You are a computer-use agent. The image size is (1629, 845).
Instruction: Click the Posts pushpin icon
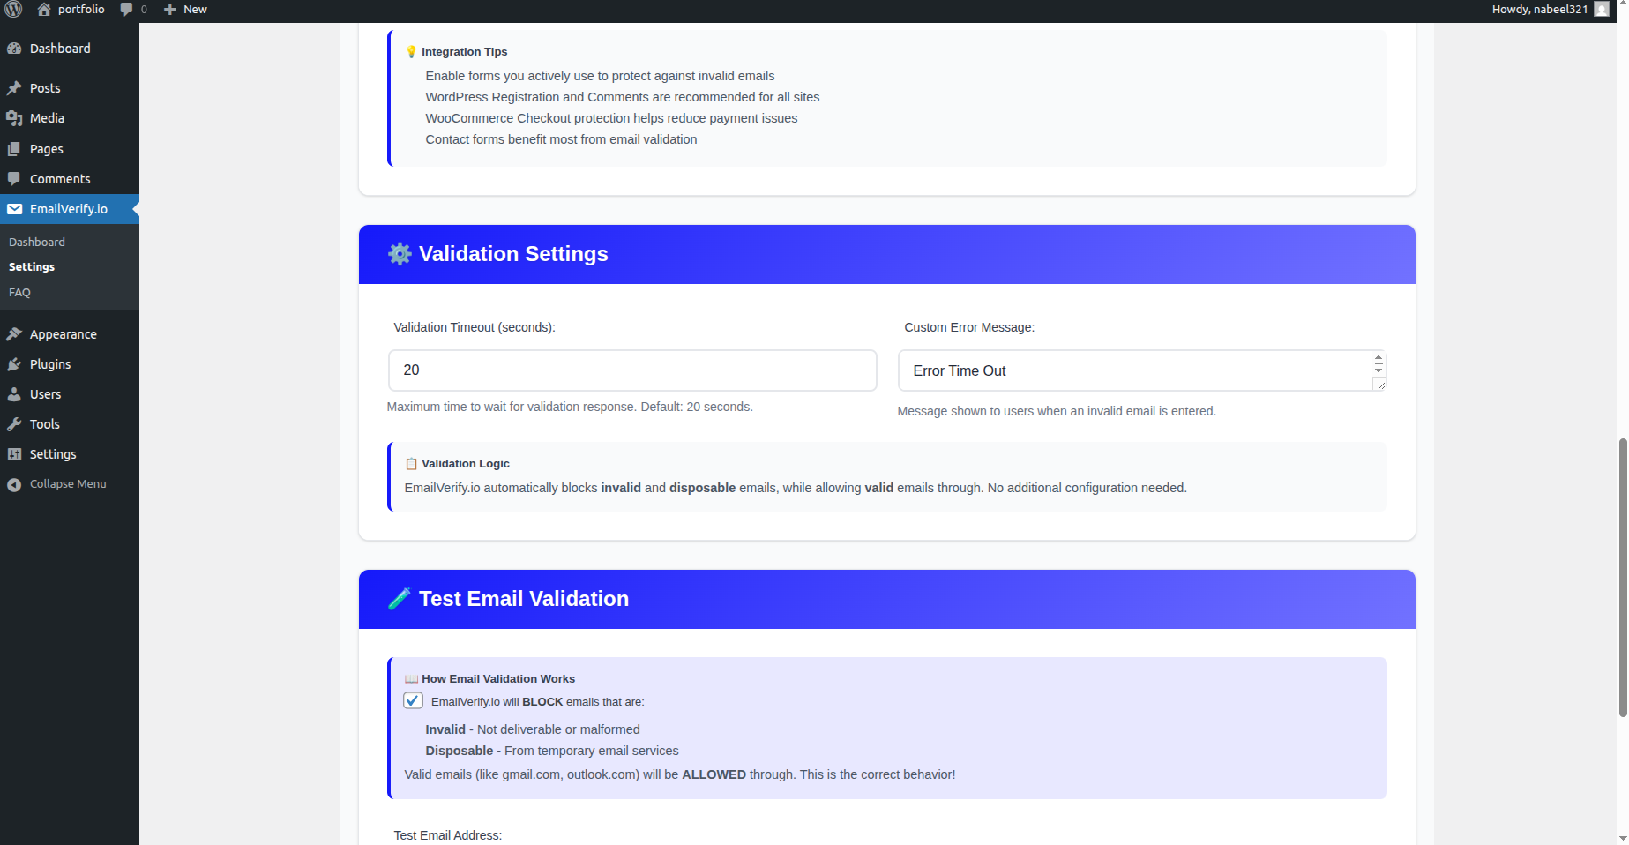point(14,88)
